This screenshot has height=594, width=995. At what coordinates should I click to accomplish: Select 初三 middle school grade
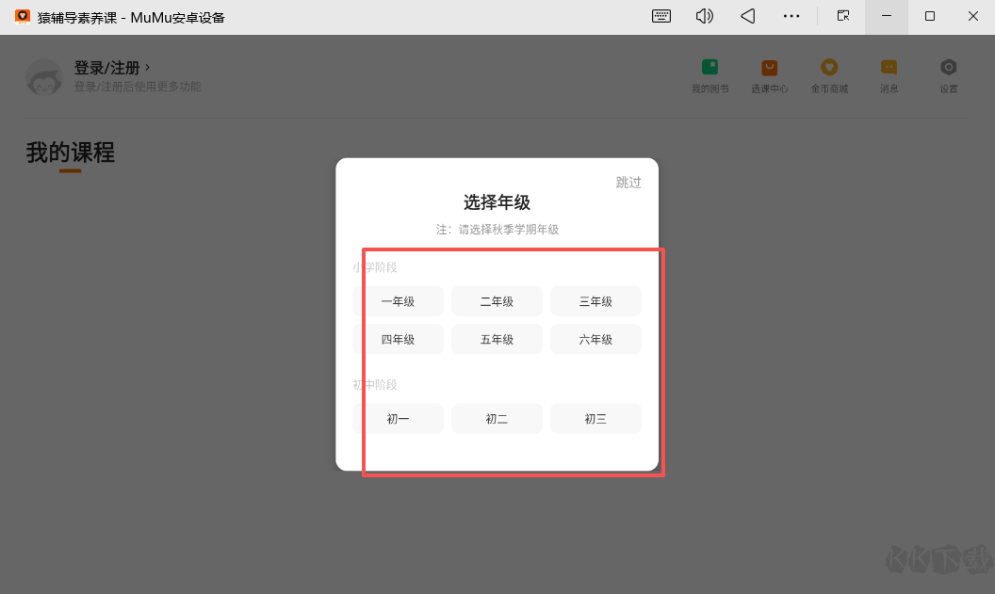pyautogui.click(x=595, y=419)
